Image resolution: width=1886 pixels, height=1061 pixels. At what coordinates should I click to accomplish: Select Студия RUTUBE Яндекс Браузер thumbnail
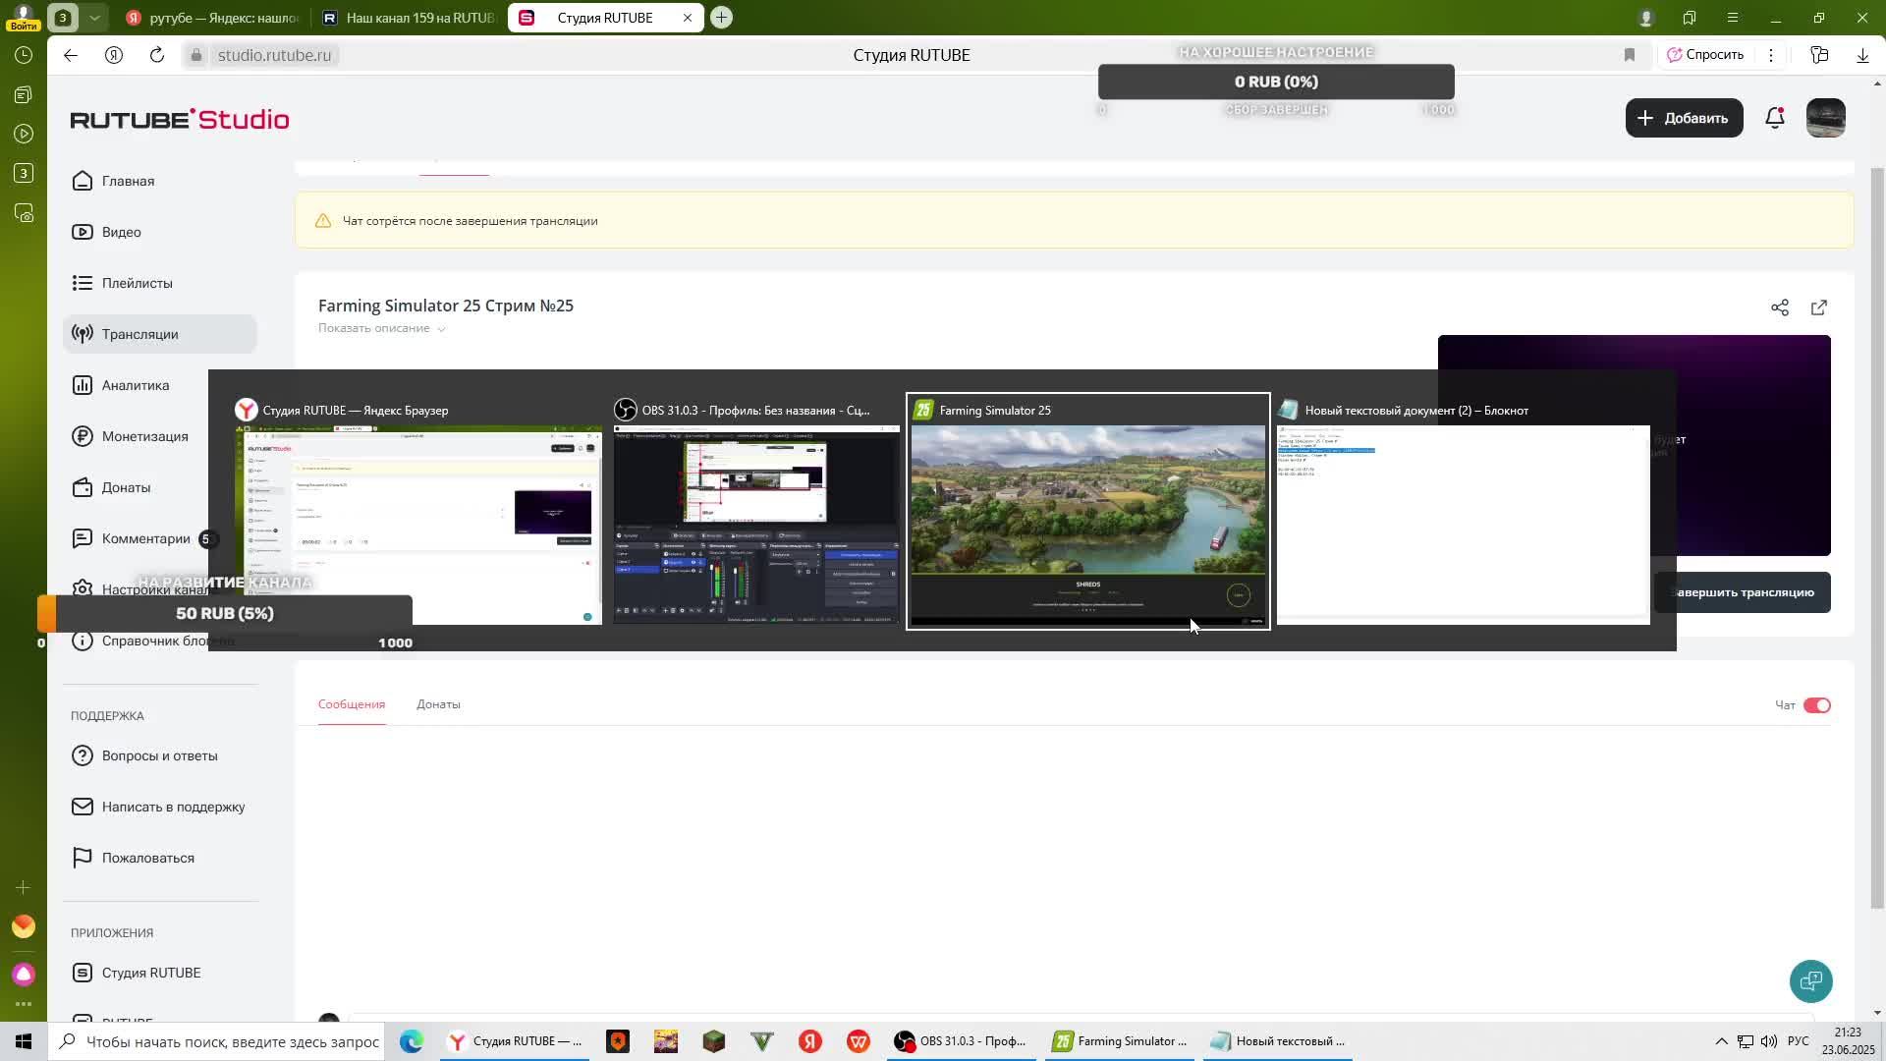417,512
